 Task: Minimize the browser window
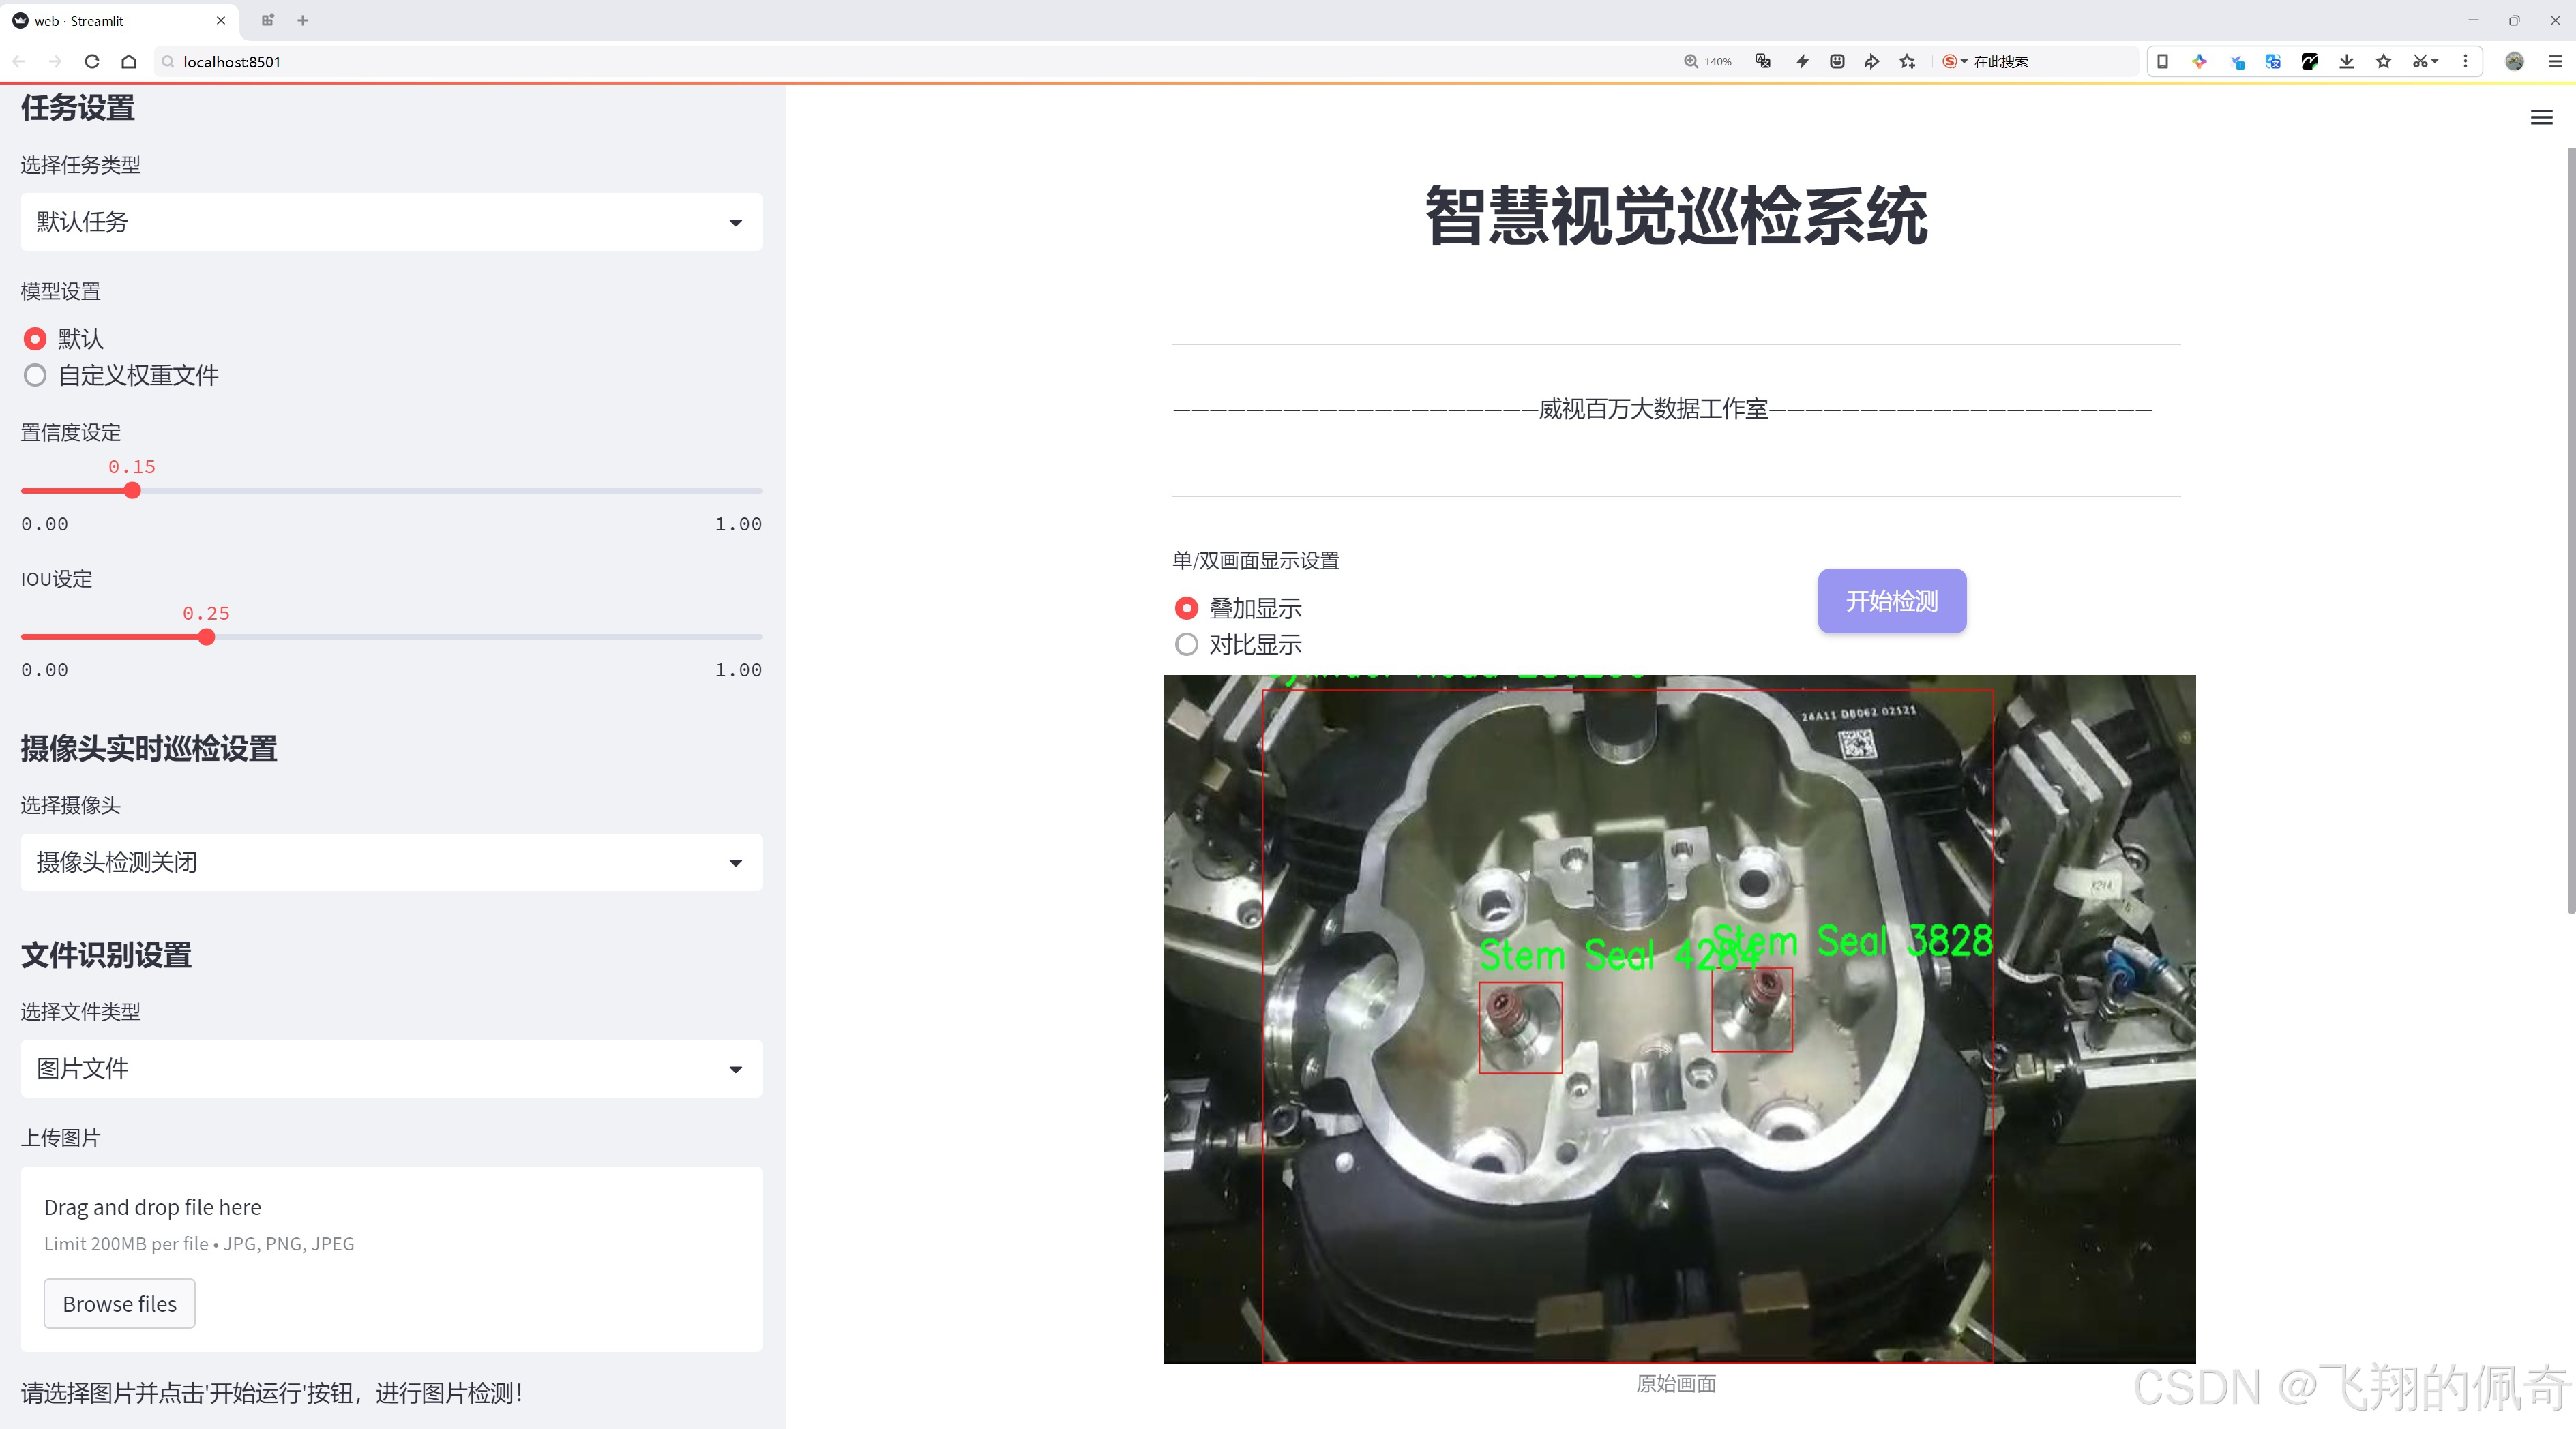[x=2473, y=20]
